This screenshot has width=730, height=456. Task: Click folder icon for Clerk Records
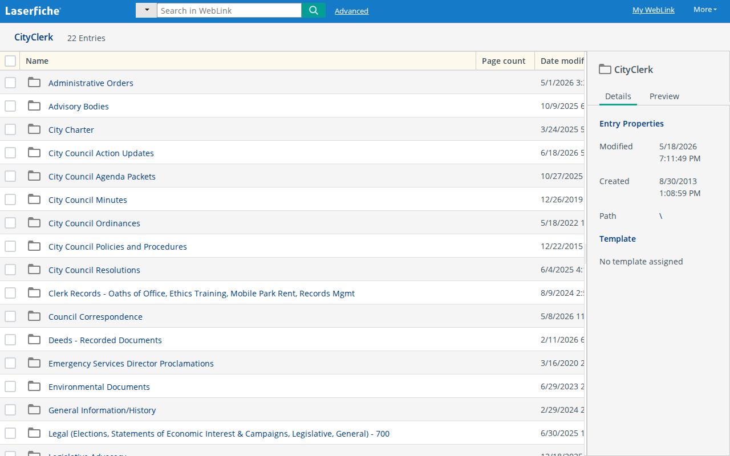click(34, 292)
